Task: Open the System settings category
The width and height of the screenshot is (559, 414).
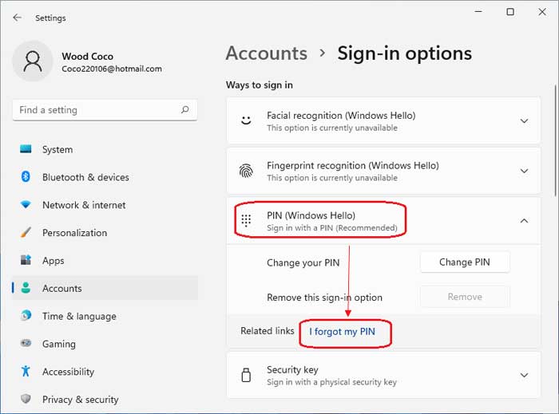Action: tap(105, 149)
